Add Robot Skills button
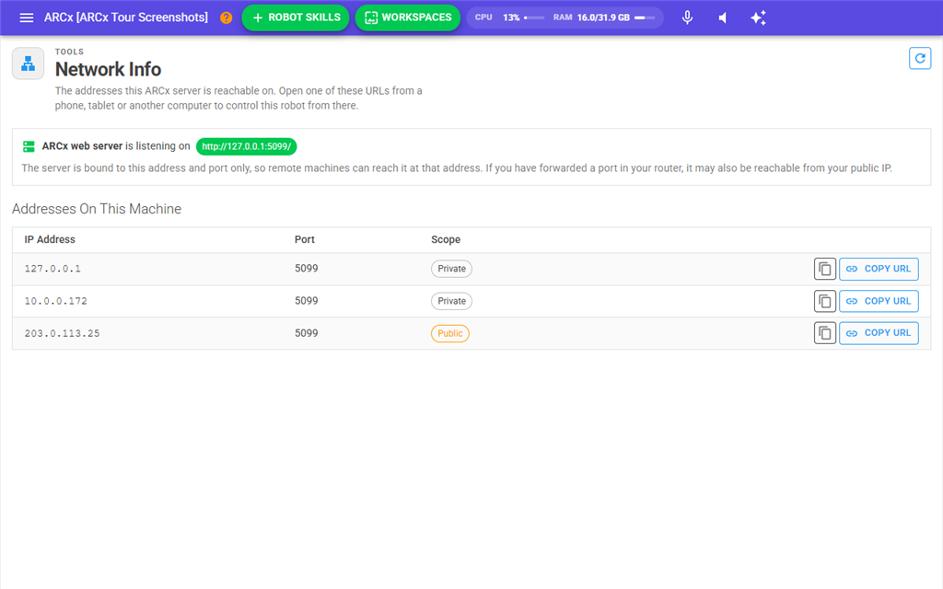Viewport: 943px width, 589px height. point(296,17)
